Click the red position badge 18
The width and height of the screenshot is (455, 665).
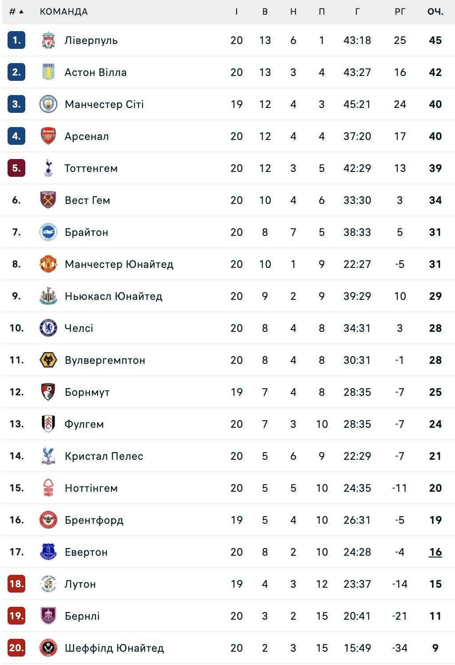[x=16, y=584]
